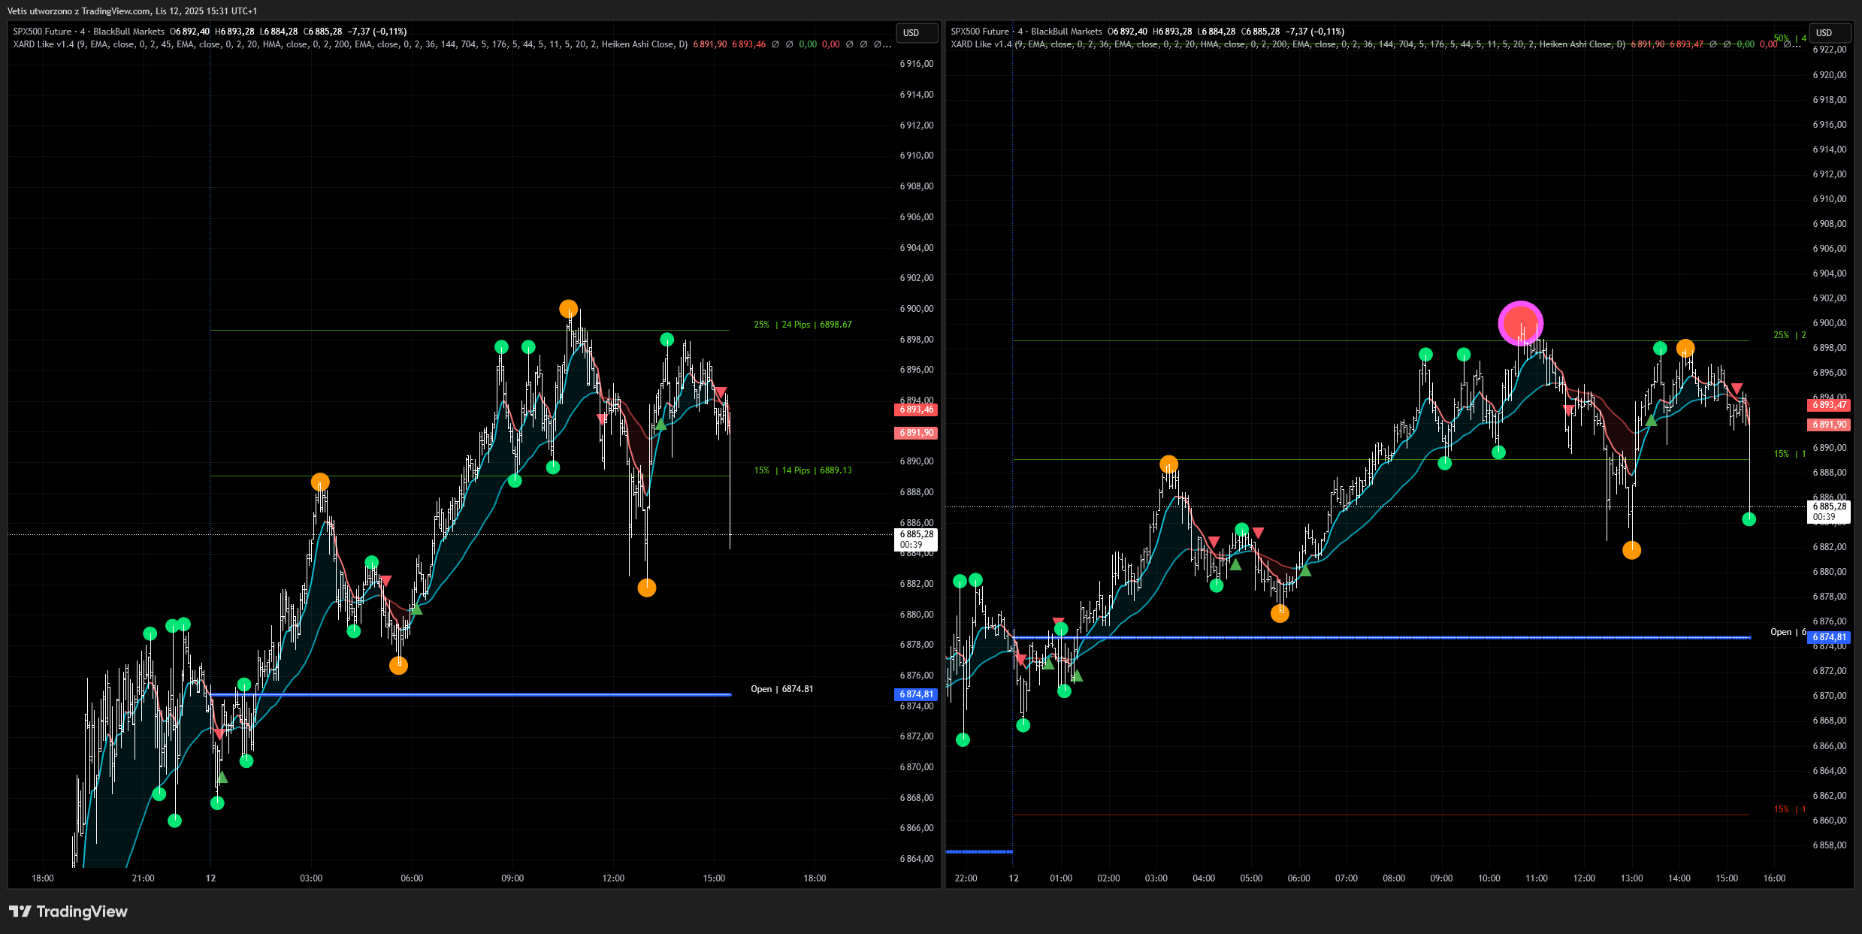Click the orange dot near 14:00 on right chart
The image size is (1862, 934).
click(1685, 349)
